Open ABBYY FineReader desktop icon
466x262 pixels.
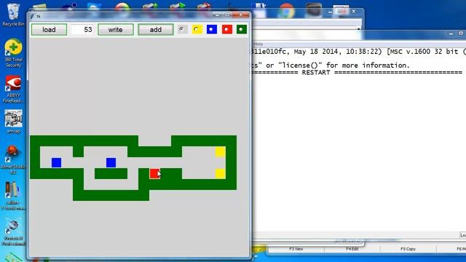(x=13, y=89)
